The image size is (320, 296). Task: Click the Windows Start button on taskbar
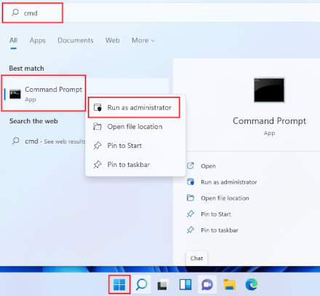click(119, 284)
